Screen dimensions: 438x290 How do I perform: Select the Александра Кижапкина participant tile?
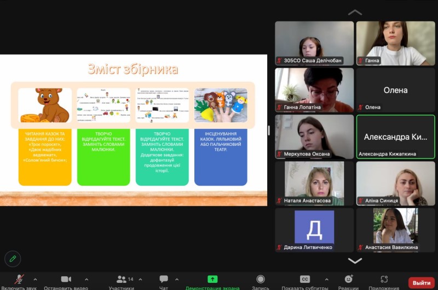[395, 137]
